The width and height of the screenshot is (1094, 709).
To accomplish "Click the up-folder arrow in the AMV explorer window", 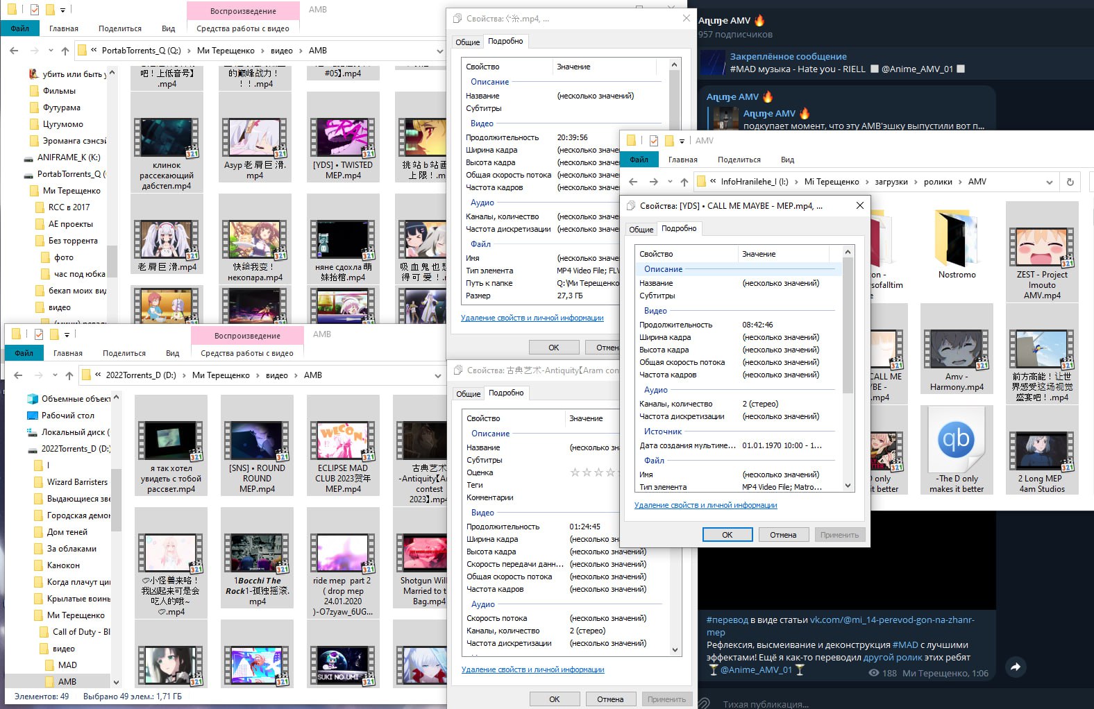I will click(x=684, y=182).
